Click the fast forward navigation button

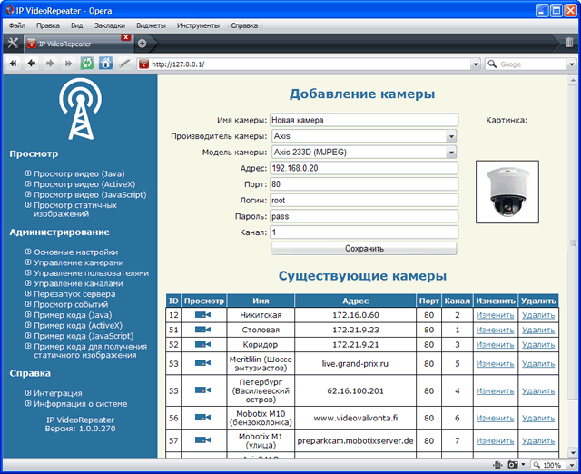click(69, 64)
